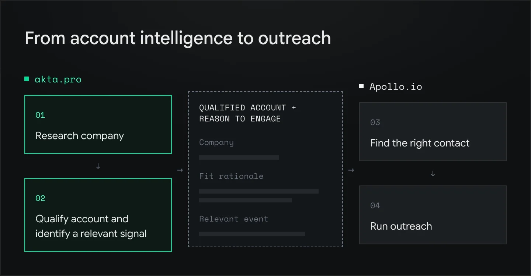Click the green square beside akta.pro

(x=27, y=78)
